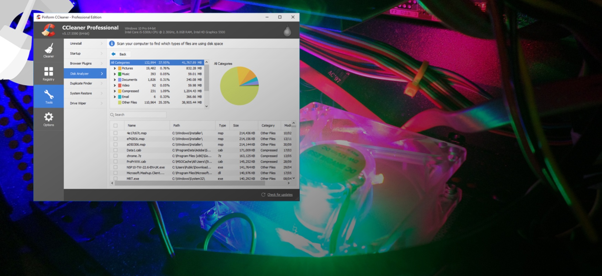Open the Browser Plugins tool
Screen dimensions: 602x276
(85, 63)
